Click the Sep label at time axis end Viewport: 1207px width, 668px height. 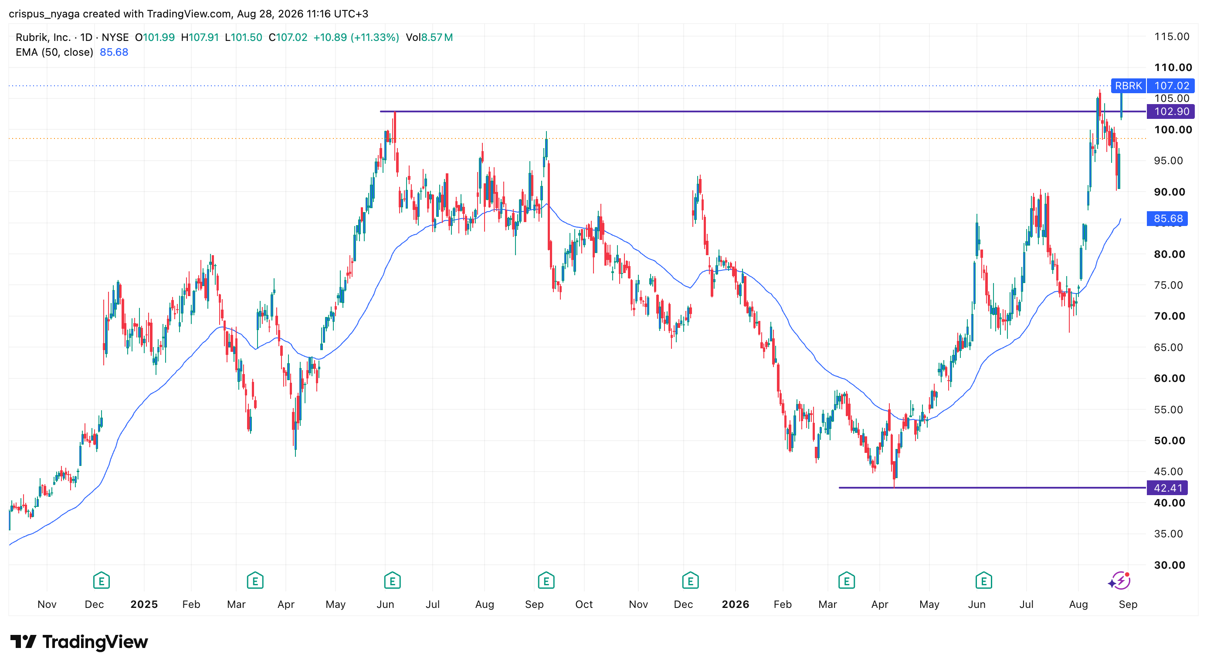click(1128, 604)
